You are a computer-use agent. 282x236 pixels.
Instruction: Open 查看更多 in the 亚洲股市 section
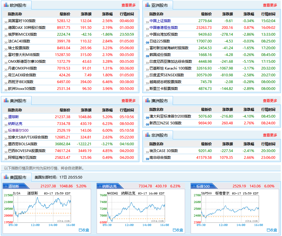(x=270, y=5)
